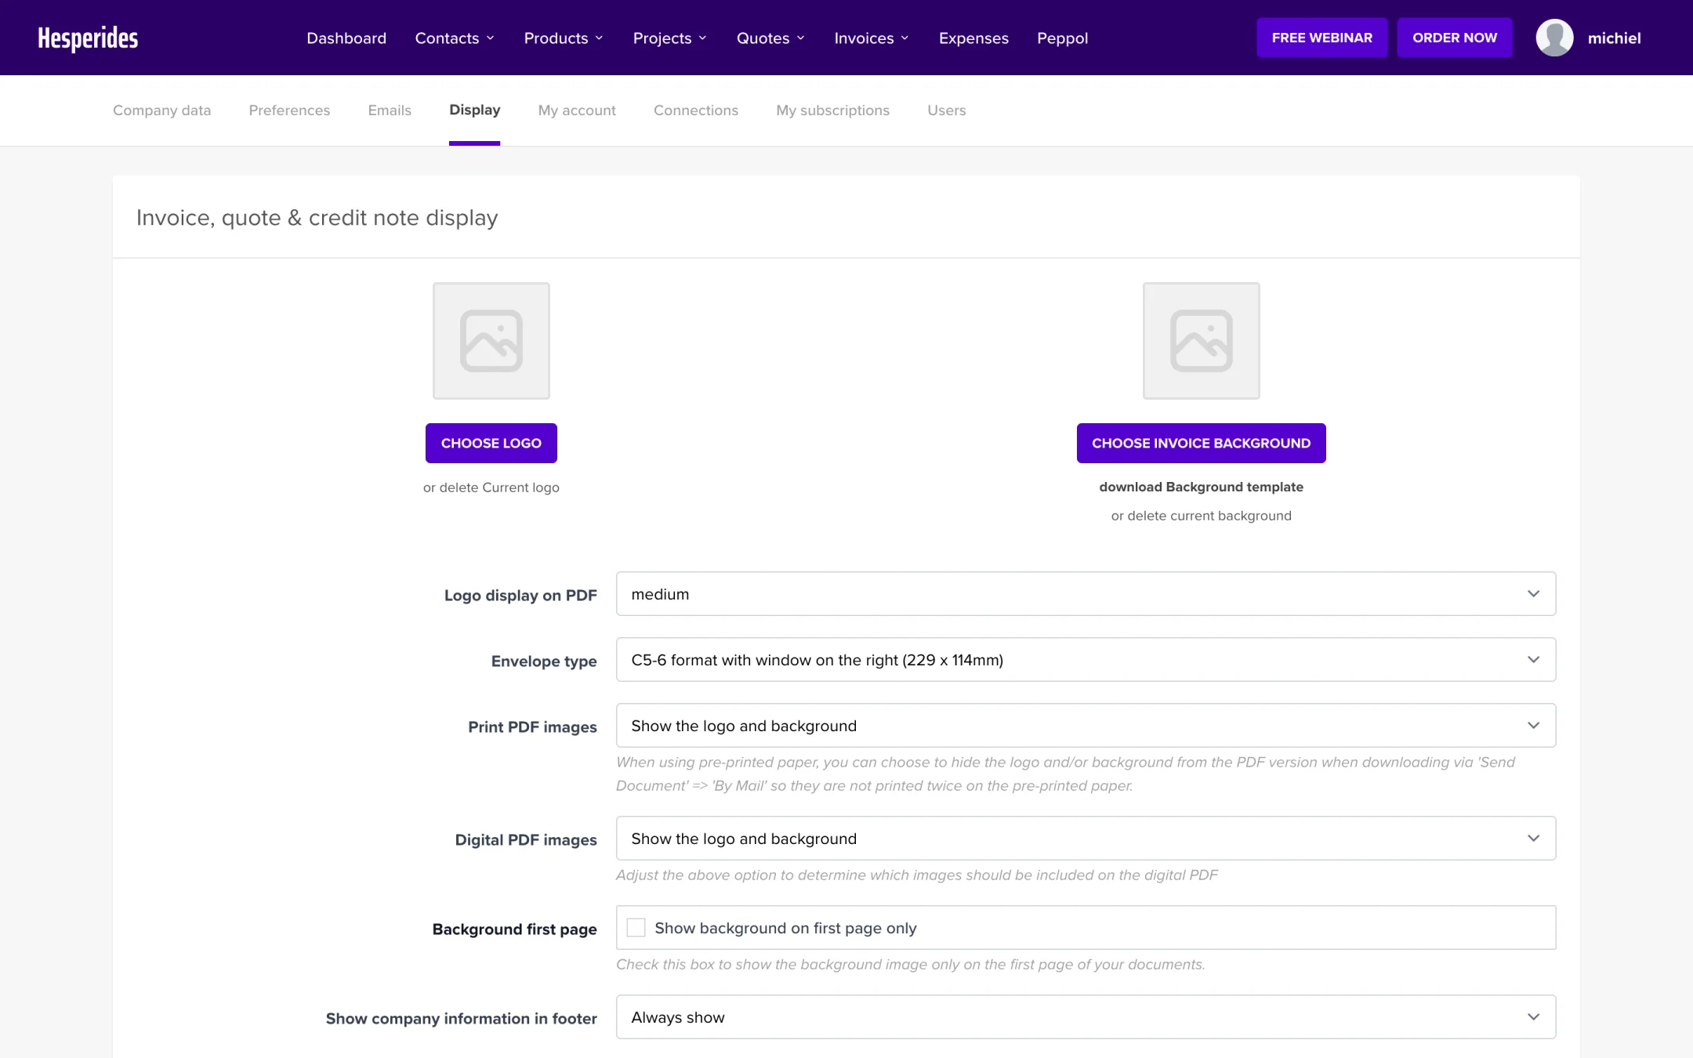This screenshot has width=1693, height=1058.
Task: Select the Display tab
Action: pos(474,111)
